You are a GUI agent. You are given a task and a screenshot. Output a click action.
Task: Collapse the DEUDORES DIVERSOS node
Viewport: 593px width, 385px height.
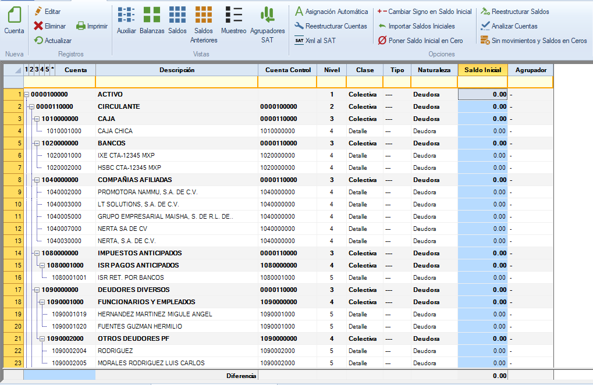(37, 290)
